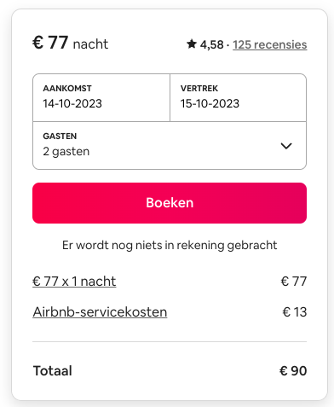
Task: Click the VERTREK field label
Action: click(199, 89)
